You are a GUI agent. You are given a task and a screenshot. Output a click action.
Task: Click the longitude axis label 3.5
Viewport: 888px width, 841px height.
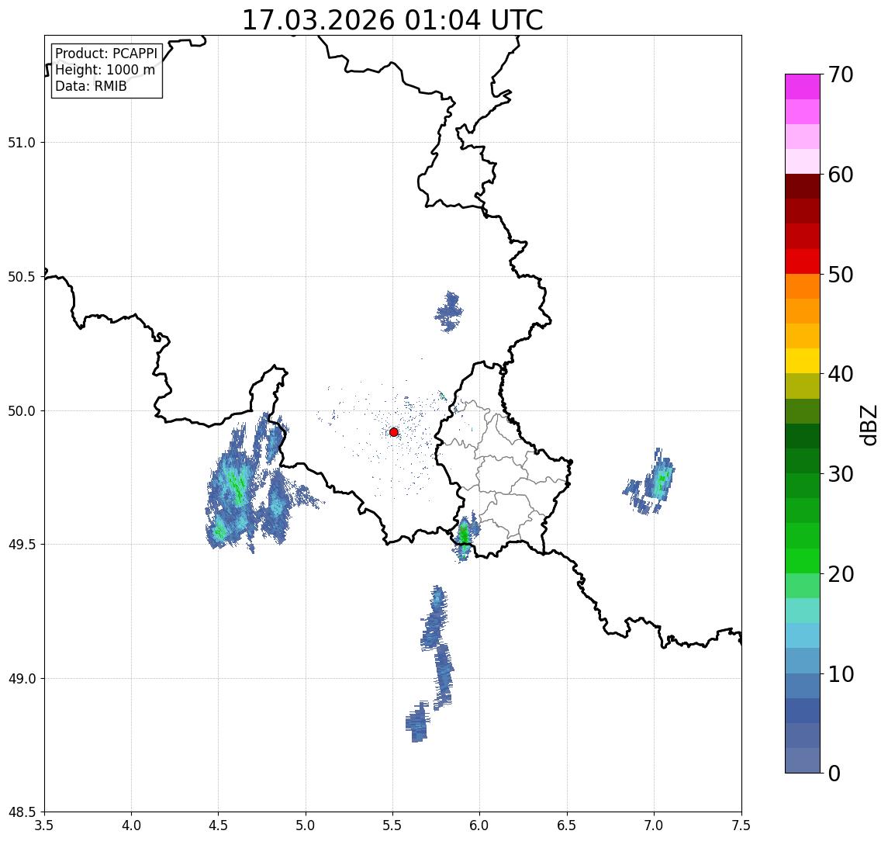click(44, 825)
